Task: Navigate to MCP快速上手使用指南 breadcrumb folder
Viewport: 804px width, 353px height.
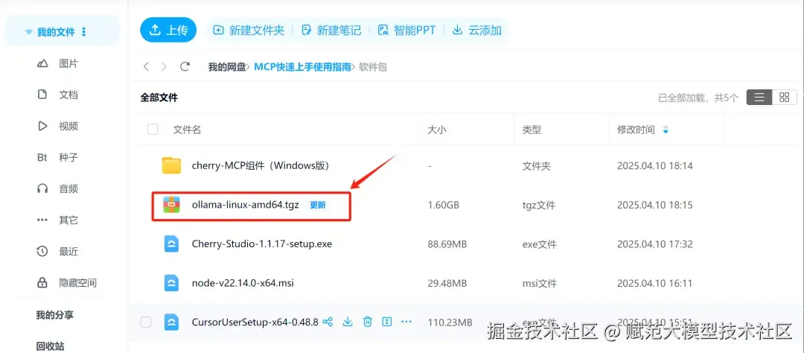Action: click(303, 67)
